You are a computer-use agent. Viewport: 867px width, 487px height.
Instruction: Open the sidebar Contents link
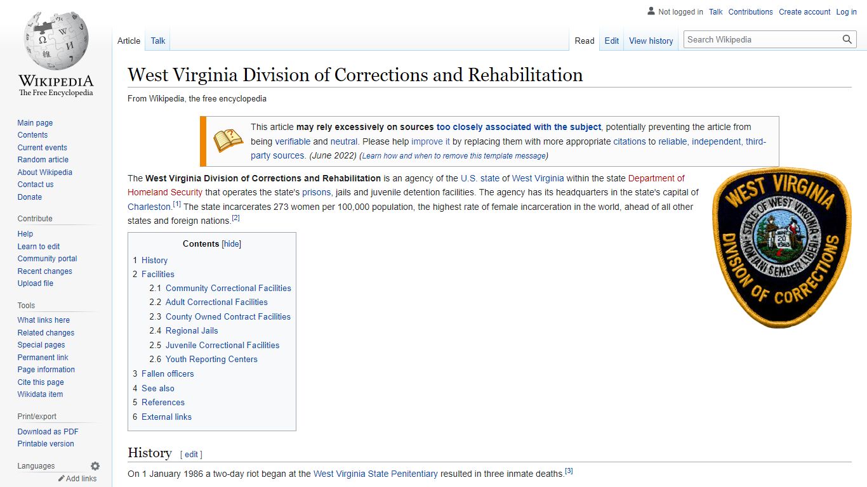pos(32,135)
